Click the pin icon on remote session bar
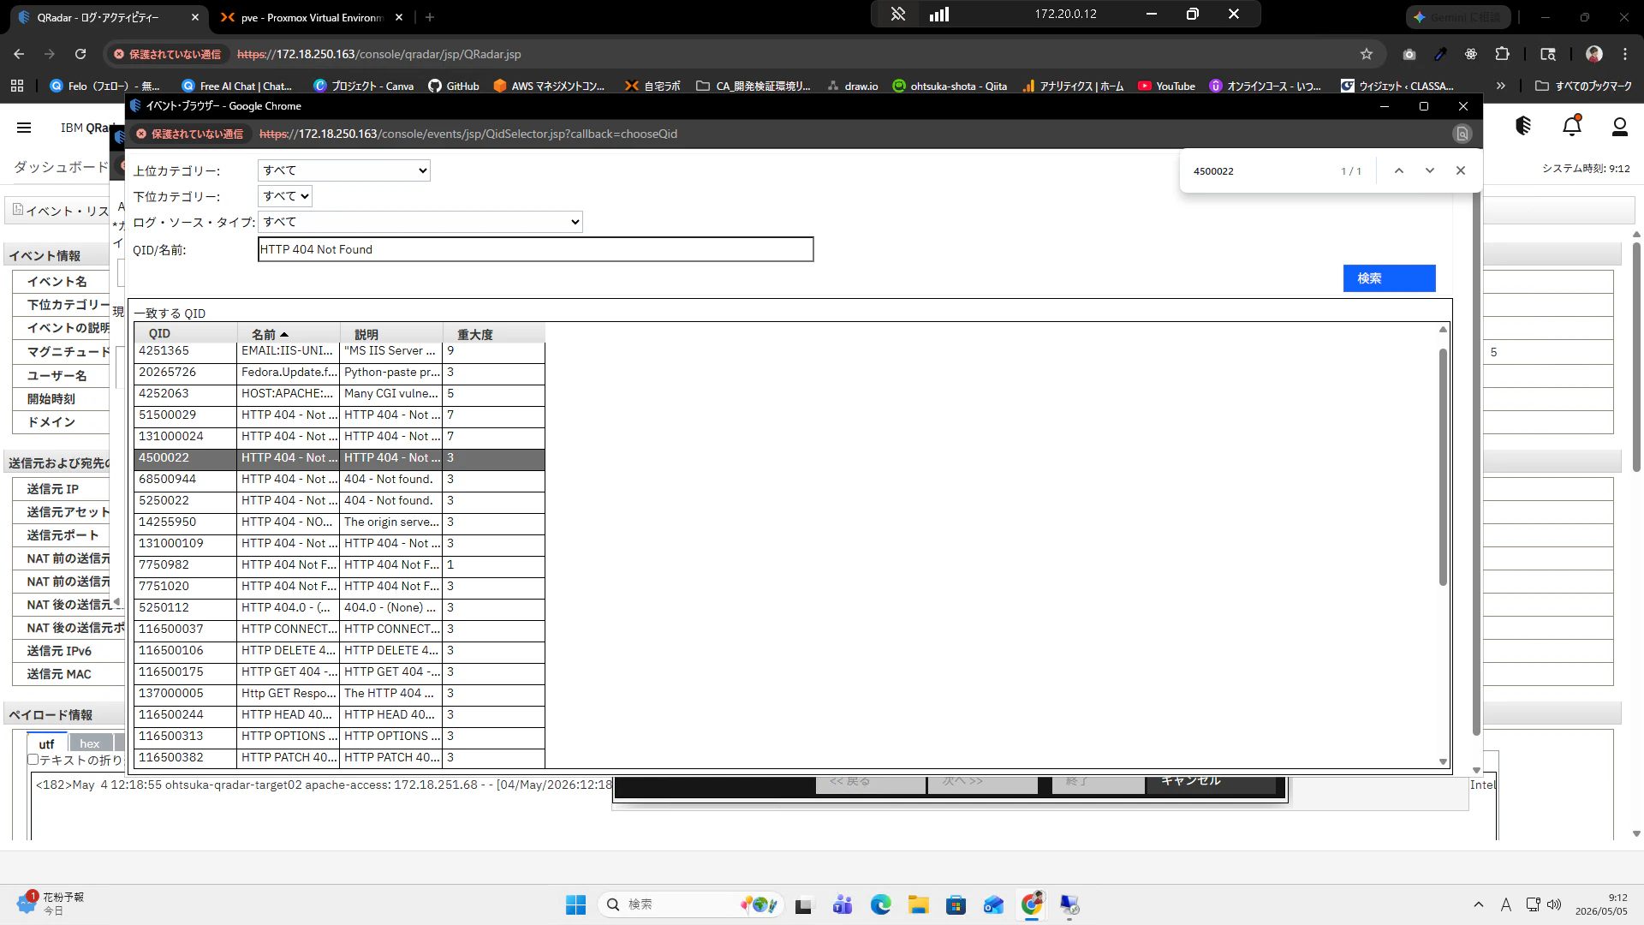 point(898,14)
